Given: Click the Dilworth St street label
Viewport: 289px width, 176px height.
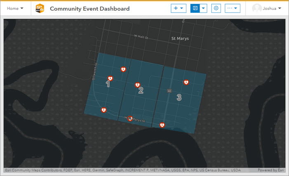Looking at the screenshot, I should point(94,71).
